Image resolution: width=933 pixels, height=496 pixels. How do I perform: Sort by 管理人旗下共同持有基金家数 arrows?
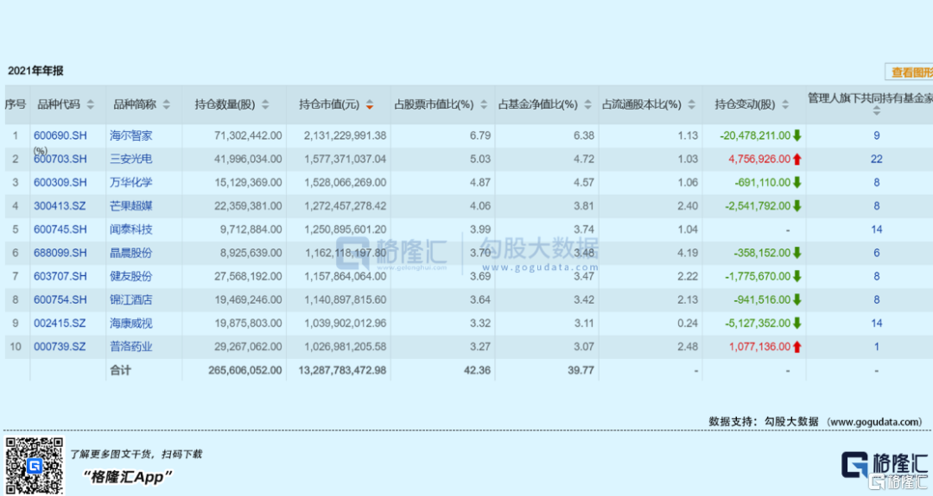tap(877, 111)
